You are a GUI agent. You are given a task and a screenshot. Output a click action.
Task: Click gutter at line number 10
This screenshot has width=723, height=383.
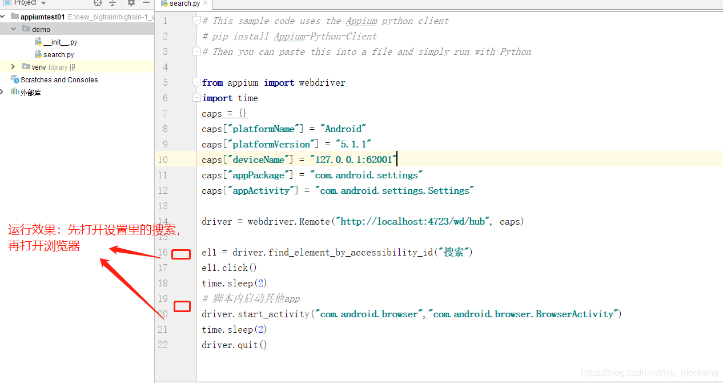click(163, 159)
